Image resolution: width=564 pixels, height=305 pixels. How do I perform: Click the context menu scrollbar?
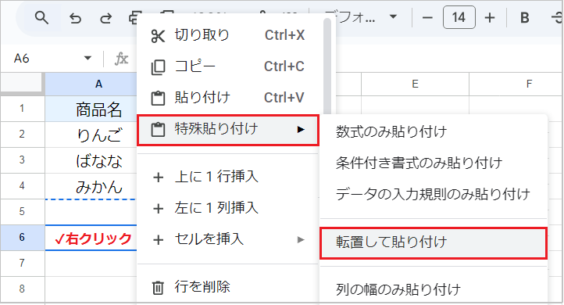tap(327, 66)
